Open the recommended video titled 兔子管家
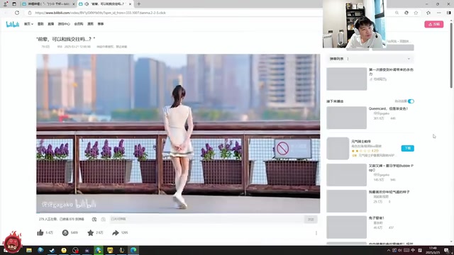 [x=377, y=218]
